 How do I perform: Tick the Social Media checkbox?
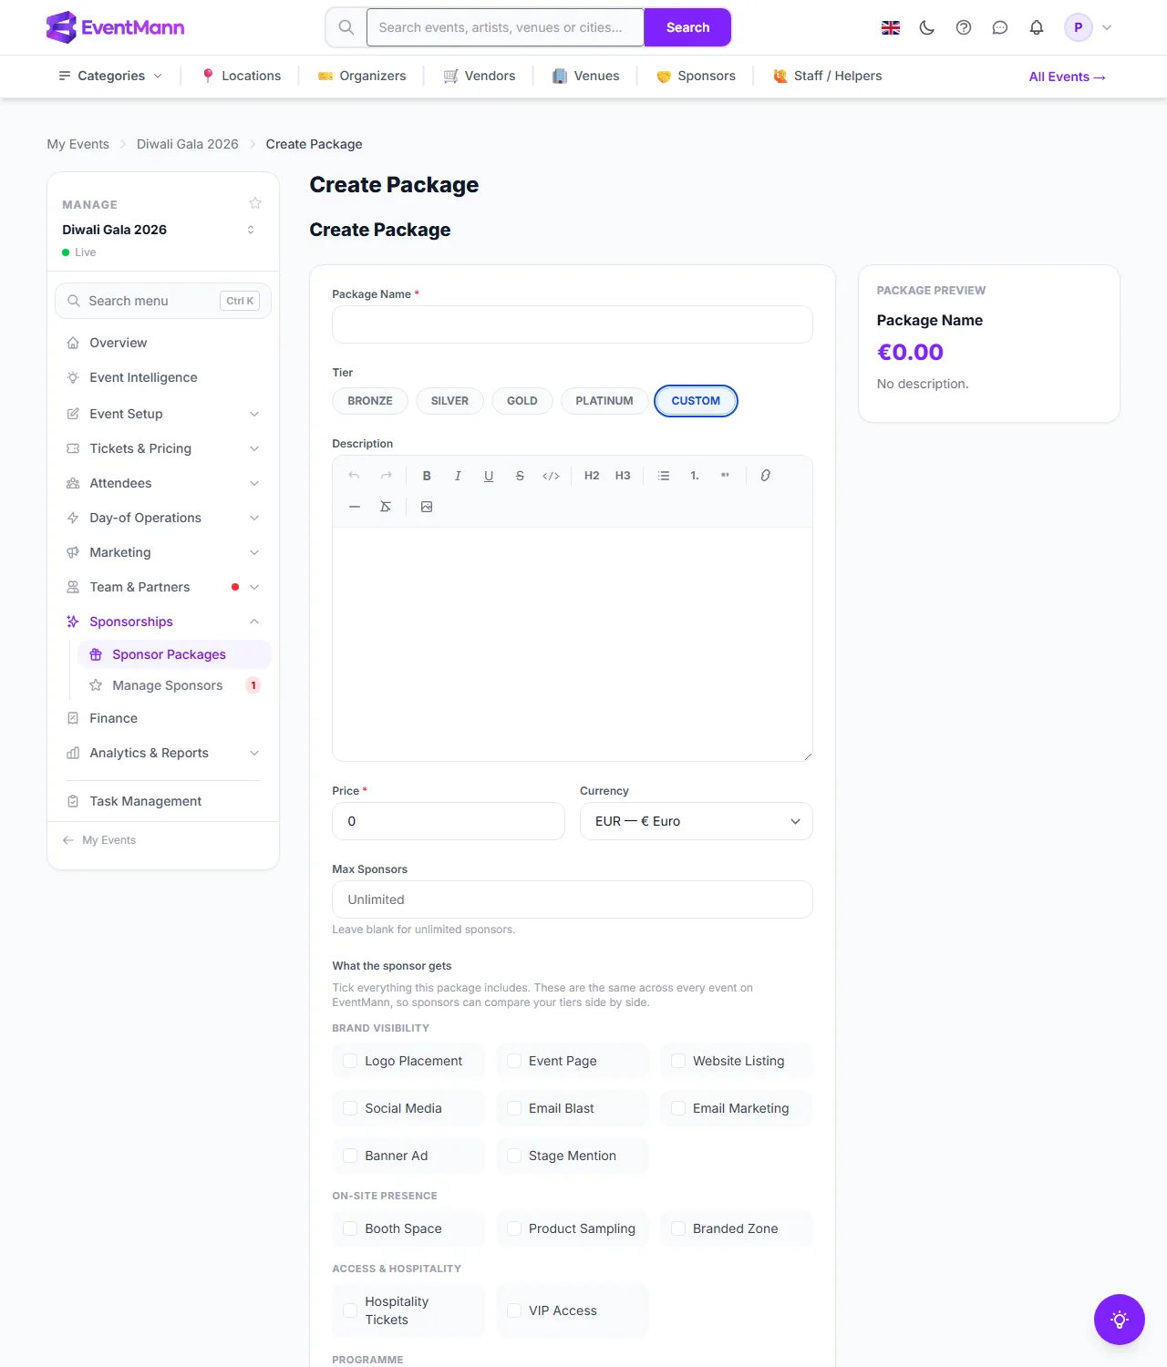(350, 1108)
